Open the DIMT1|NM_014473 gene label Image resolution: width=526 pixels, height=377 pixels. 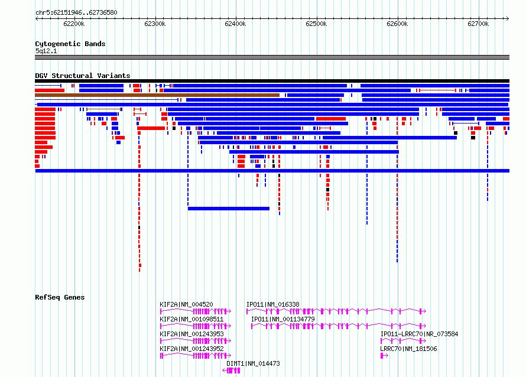[x=253, y=363]
